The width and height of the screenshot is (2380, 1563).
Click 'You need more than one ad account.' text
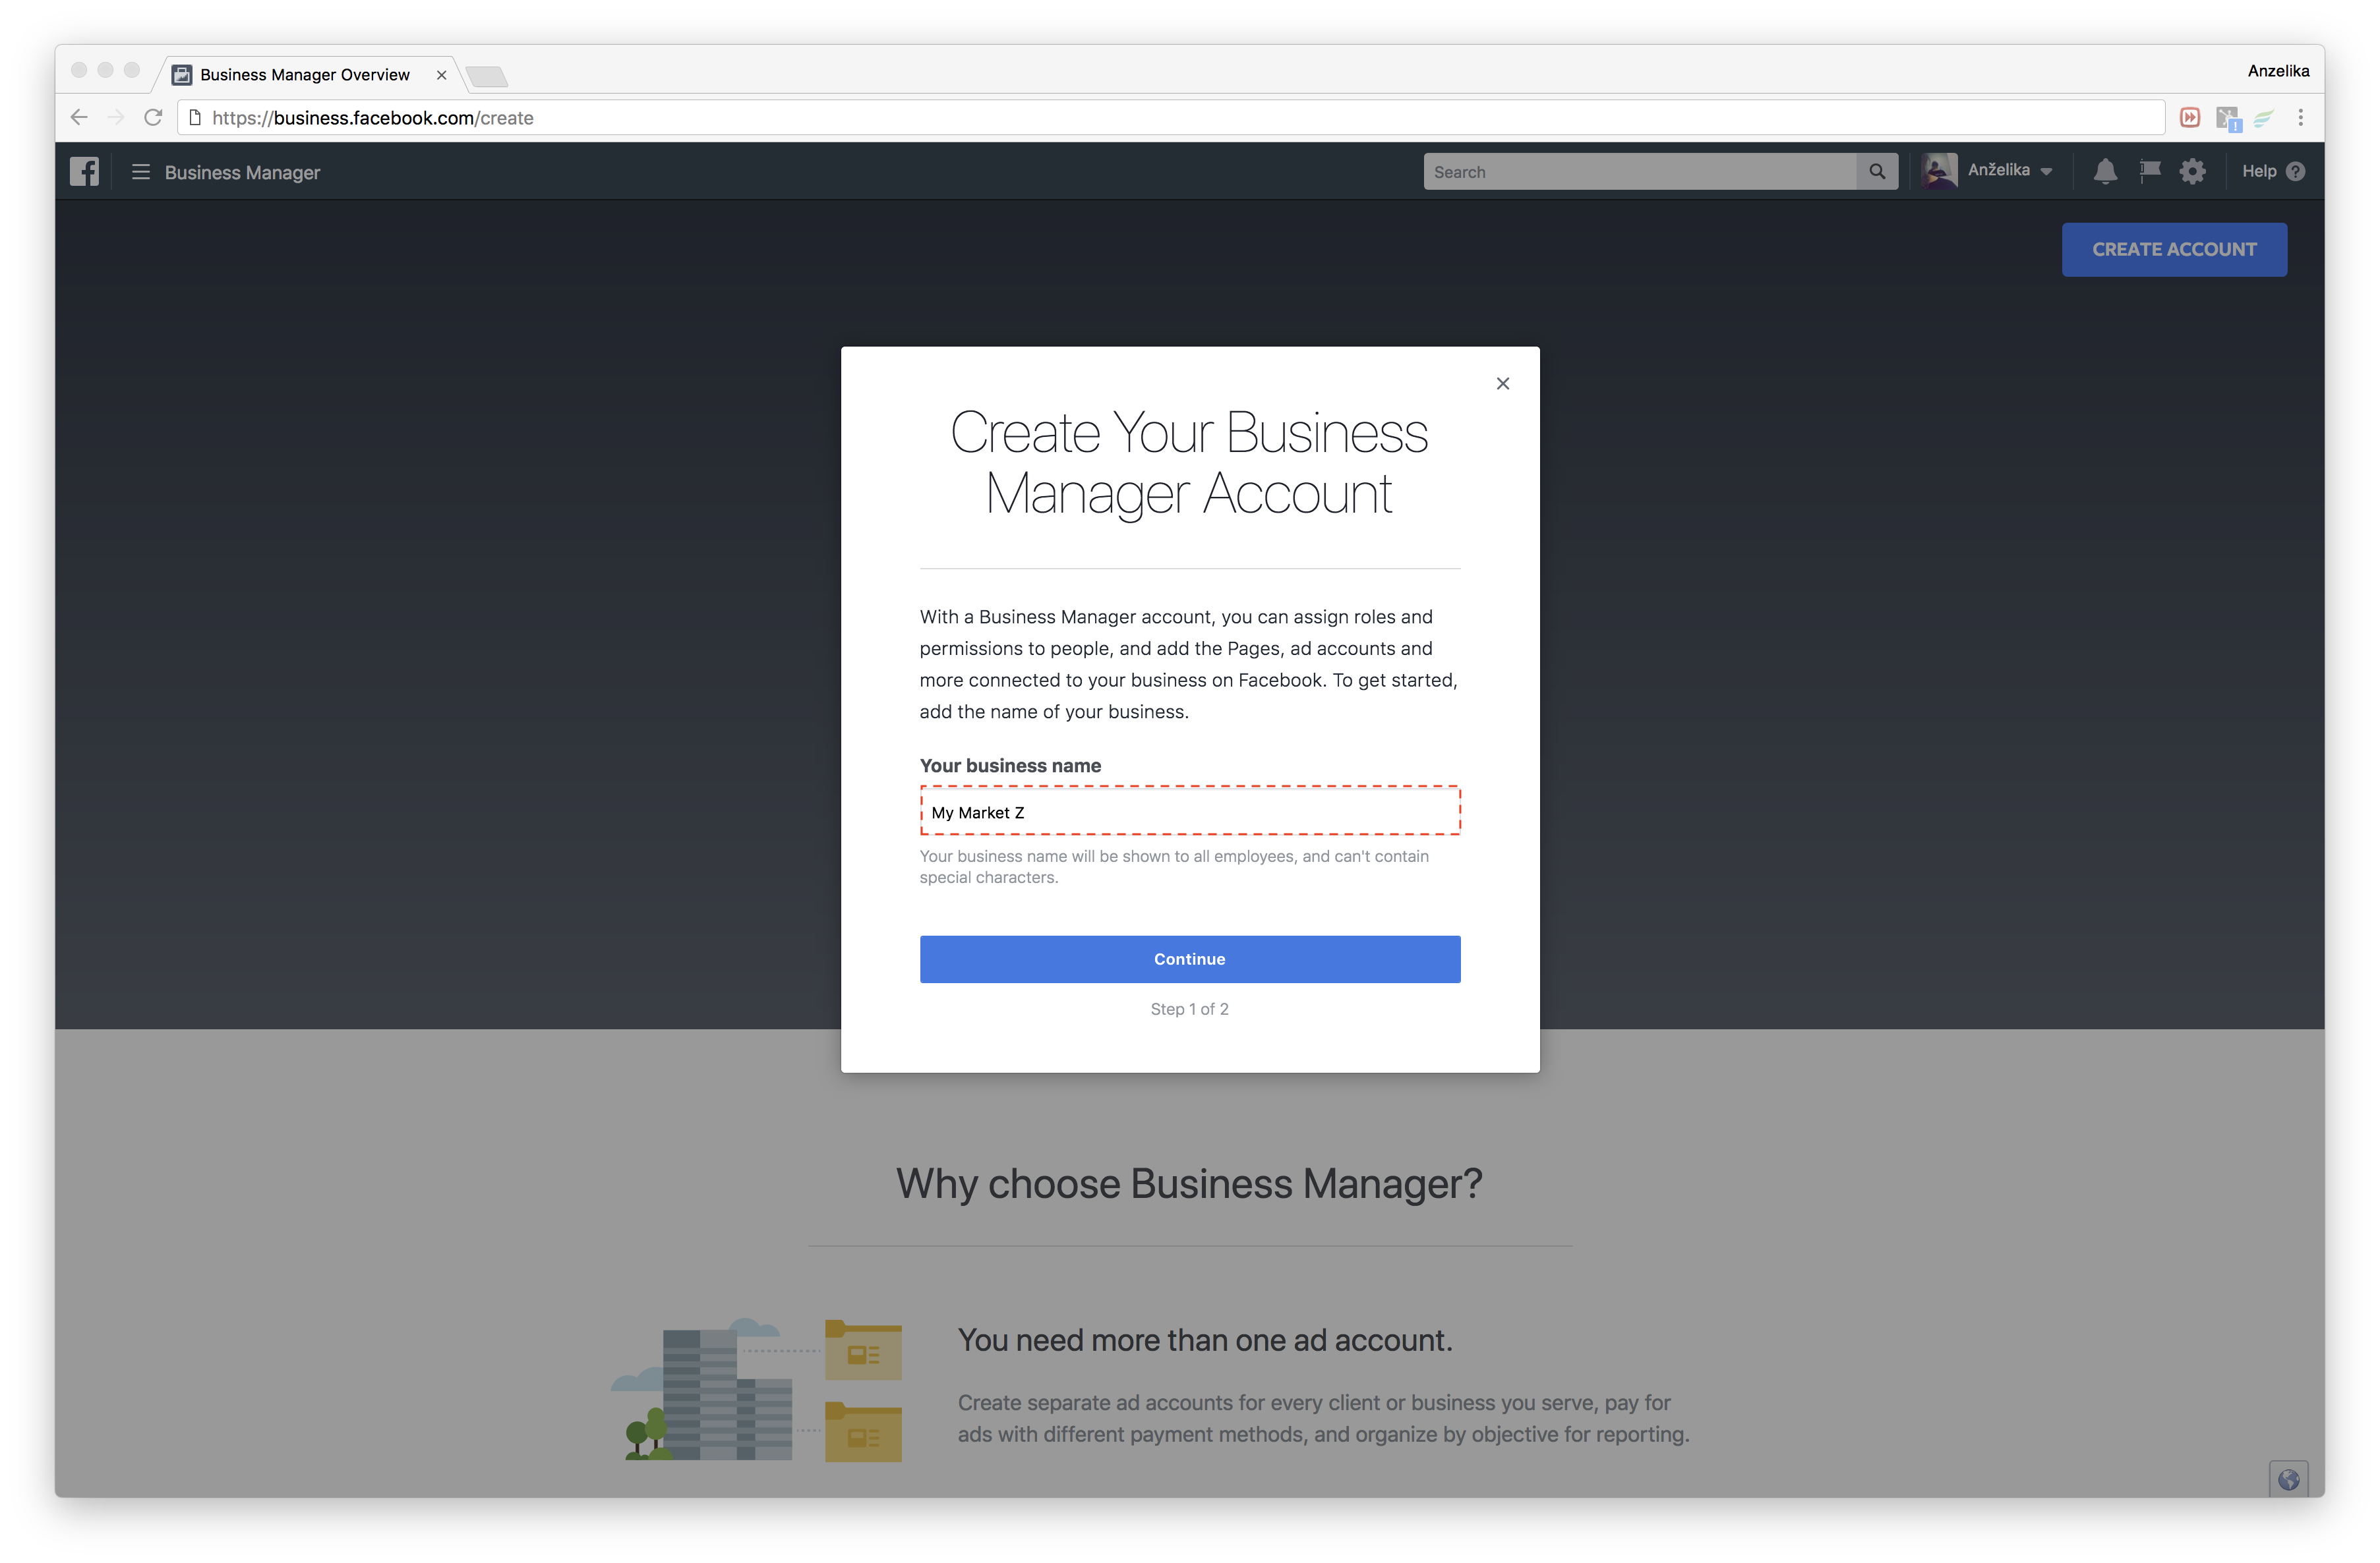(1205, 1340)
